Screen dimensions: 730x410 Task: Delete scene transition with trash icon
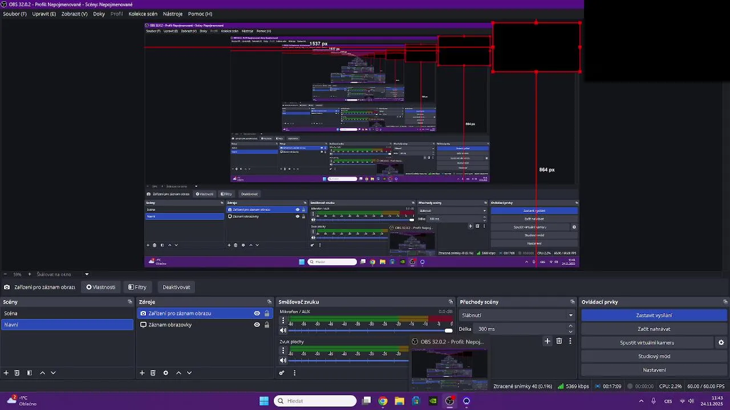[x=559, y=341]
